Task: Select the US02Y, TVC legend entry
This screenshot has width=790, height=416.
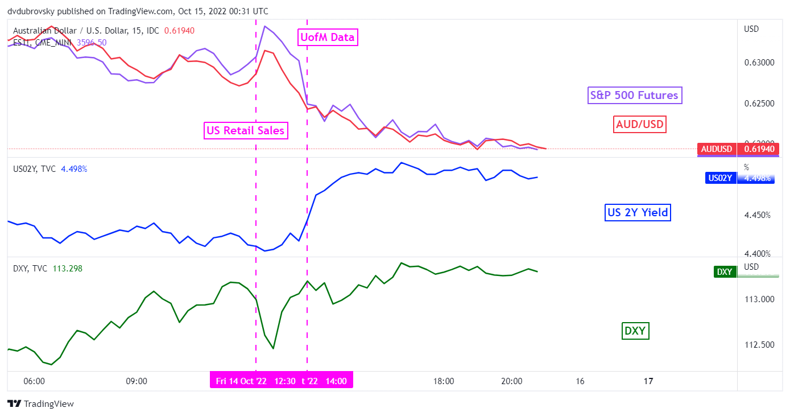Action: click(x=35, y=169)
